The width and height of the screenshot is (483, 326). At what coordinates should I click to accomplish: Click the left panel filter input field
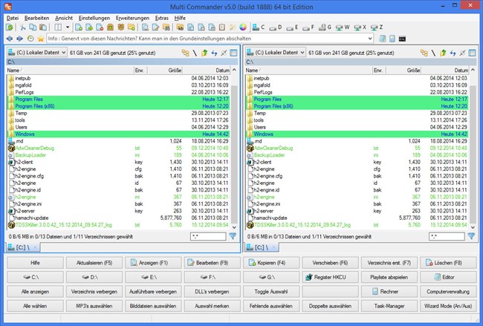[x=208, y=236]
